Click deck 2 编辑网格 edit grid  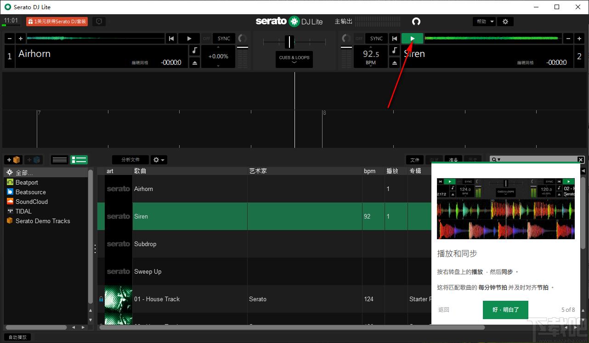526,63
